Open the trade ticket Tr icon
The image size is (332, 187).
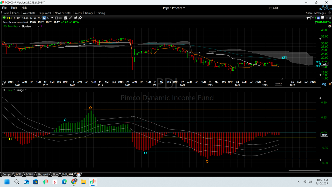pyautogui.click(x=57, y=18)
